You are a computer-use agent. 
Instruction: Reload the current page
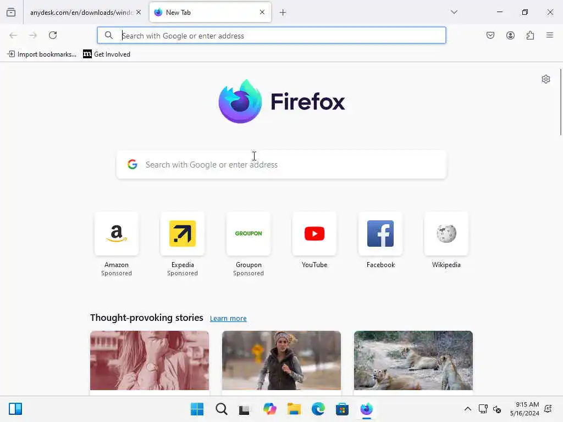pos(53,35)
